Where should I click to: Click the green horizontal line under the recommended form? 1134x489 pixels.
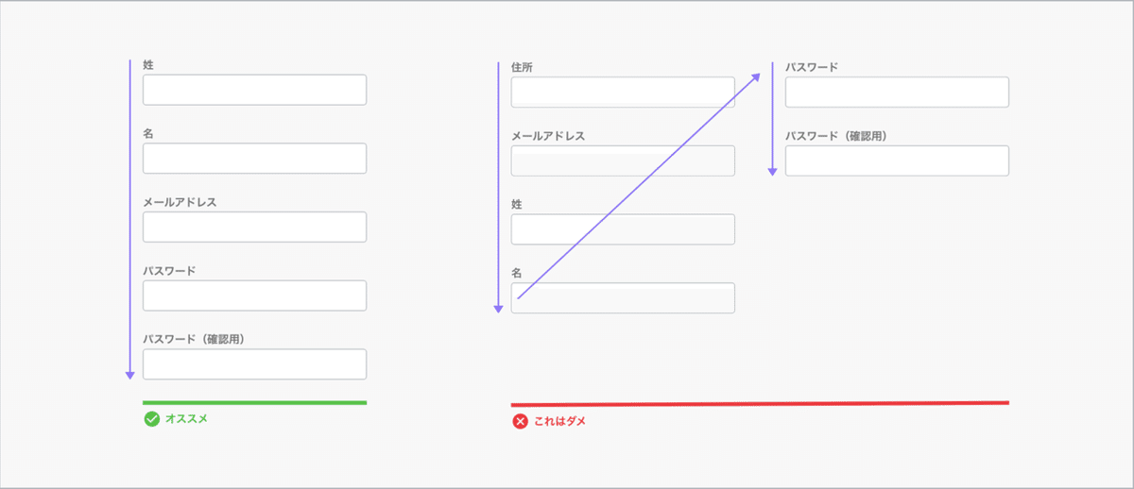point(254,403)
